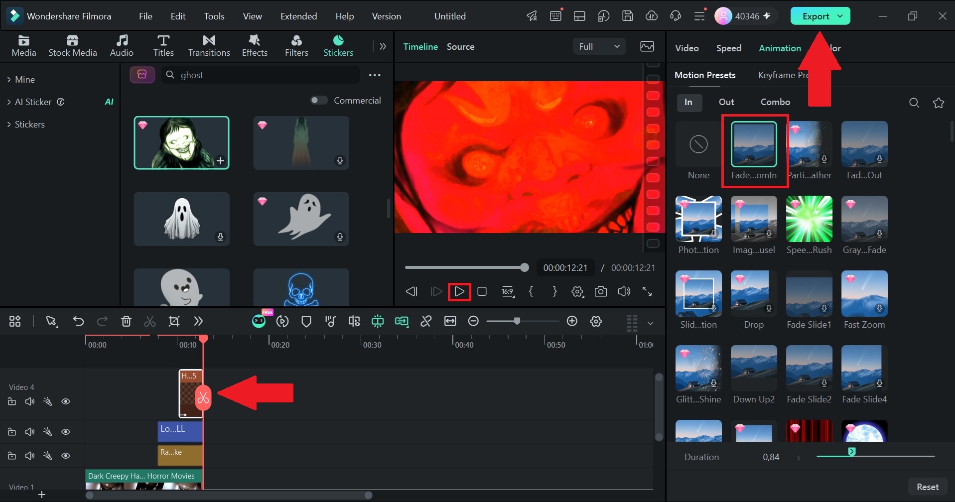
Task: Click the Reset button
Action: click(928, 487)
